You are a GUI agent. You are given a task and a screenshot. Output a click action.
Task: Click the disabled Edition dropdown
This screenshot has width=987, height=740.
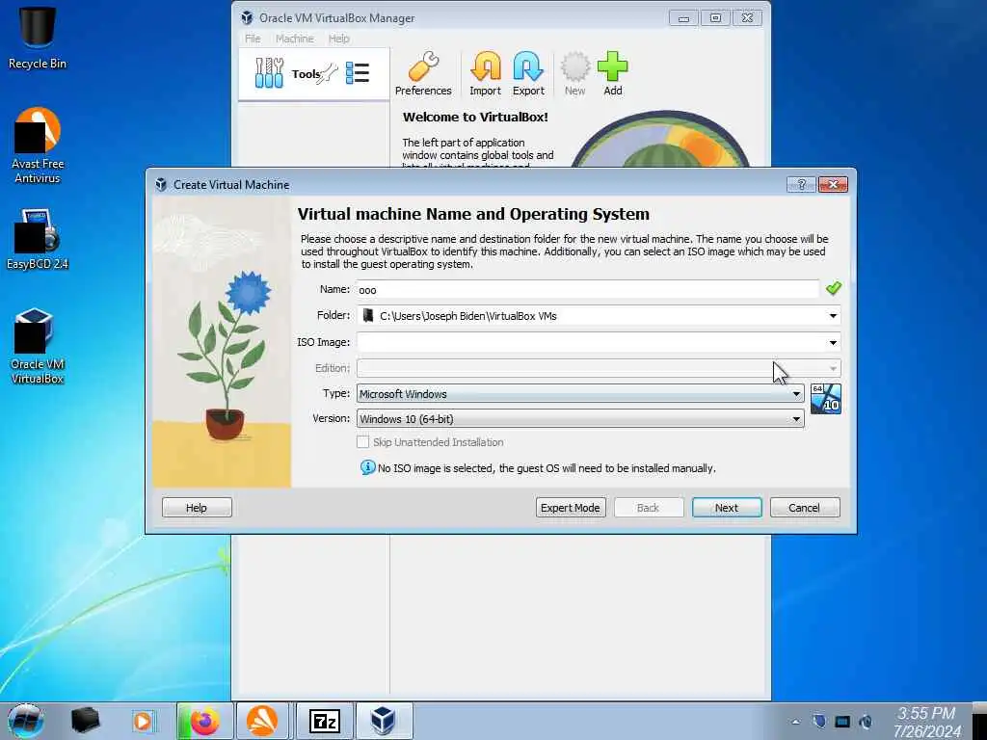tap(598, 368)
